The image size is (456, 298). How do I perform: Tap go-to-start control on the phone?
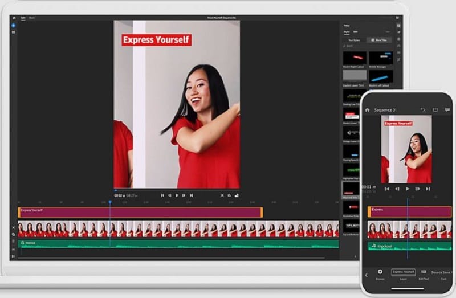click(x=387, y=189)
